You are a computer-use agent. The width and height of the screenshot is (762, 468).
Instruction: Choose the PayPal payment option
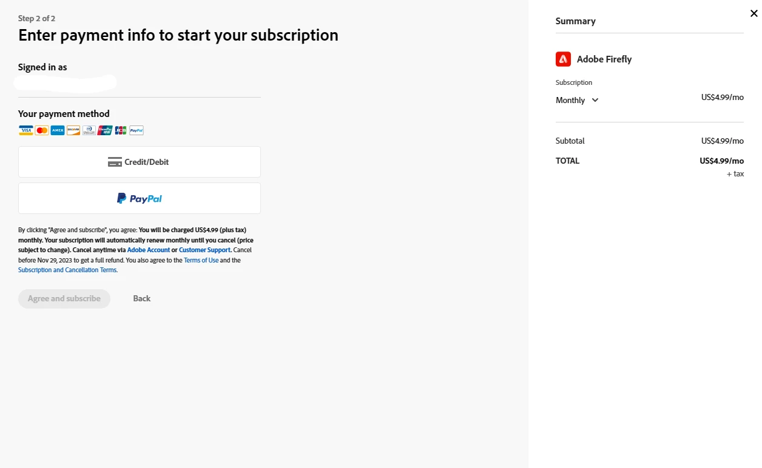click(140, 198)
